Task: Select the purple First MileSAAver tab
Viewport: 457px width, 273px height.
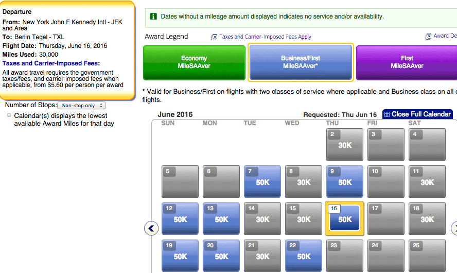Action: coord(407,62)
